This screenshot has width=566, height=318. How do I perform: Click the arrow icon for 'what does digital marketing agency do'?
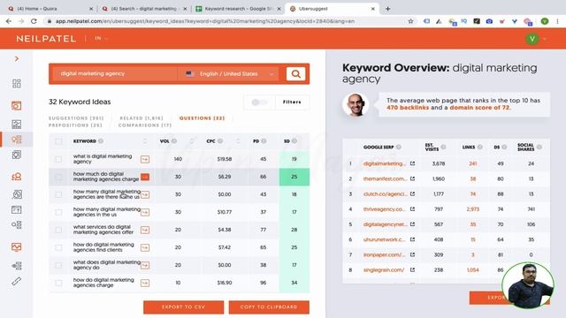coord(145,265)
